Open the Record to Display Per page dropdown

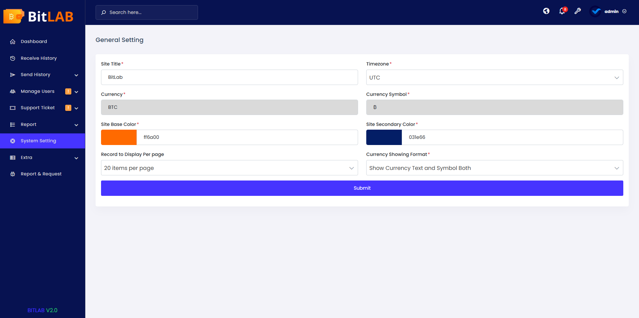point(229,168)
